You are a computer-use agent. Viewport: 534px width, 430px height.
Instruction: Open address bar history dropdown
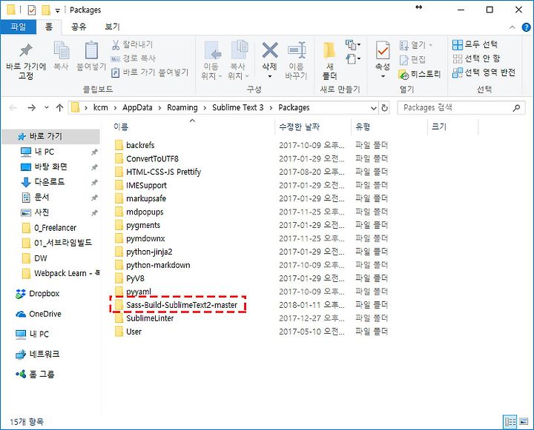(x=373, y=108)
